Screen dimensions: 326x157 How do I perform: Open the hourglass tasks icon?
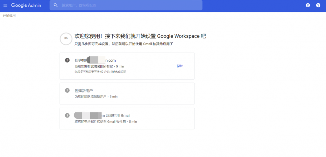tap(308, 5)
